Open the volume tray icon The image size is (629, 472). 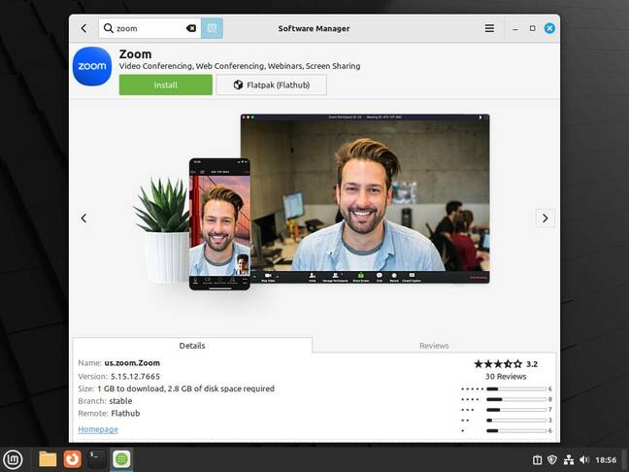click(584, 460)
